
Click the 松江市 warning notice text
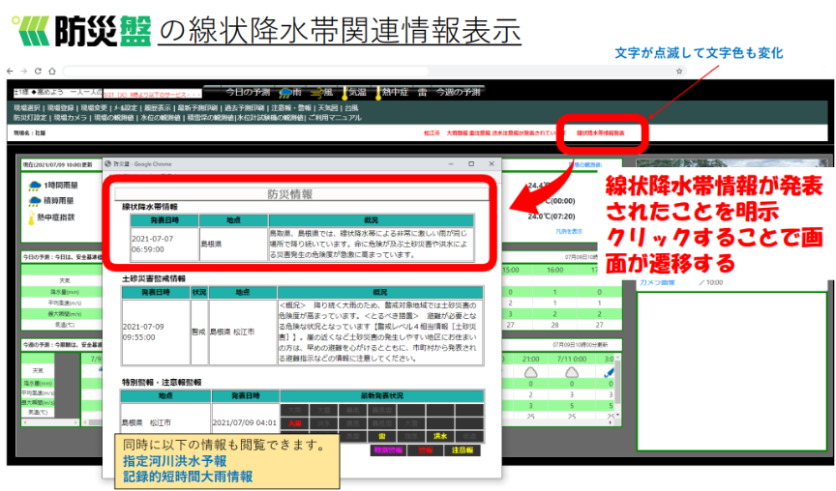(493, 133)
